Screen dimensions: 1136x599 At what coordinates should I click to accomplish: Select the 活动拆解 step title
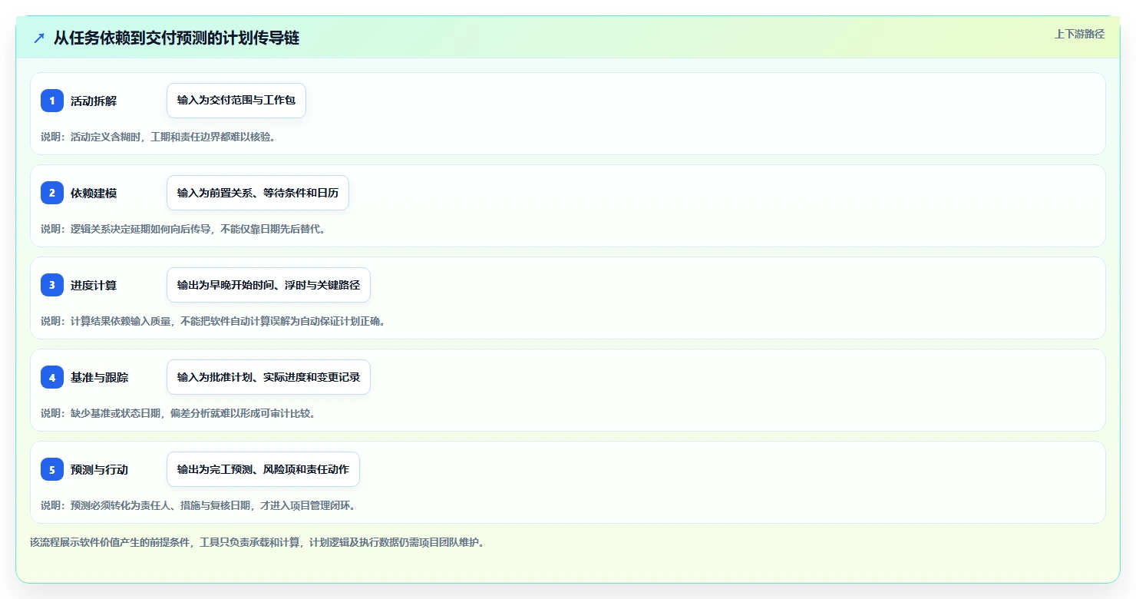94,101
